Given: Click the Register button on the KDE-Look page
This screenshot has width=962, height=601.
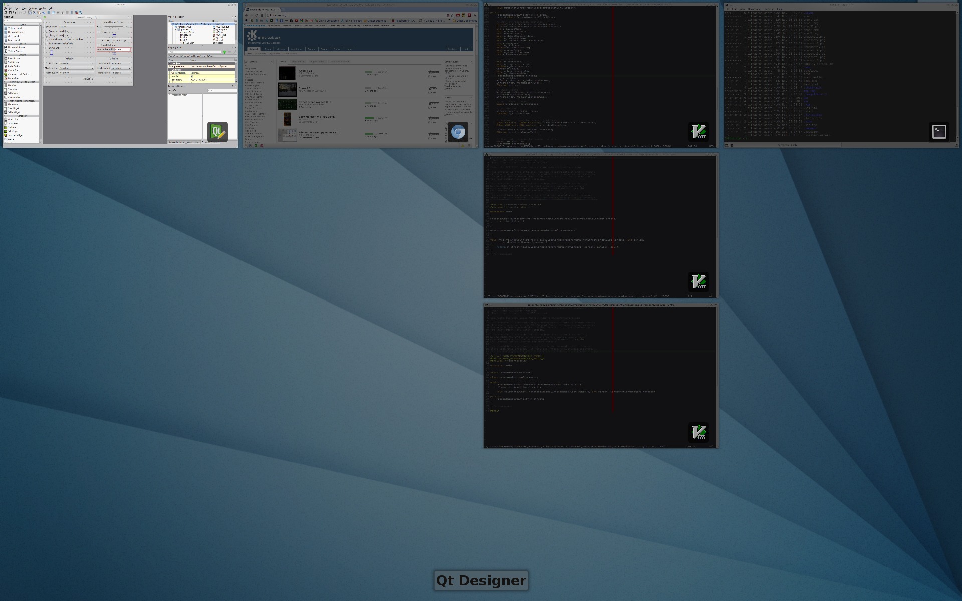Looking at the screenshot, I should [453, 49].
